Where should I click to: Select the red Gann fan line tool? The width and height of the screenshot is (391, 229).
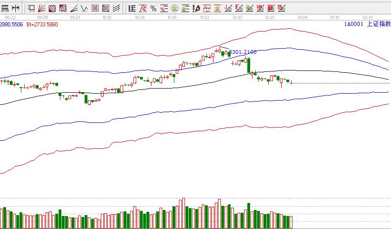[x=41, y=8]
